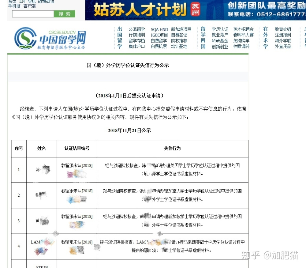
Task: Click the subtitle （2018年1月1日后提交认证申请）
Action: tap(129, 96)
